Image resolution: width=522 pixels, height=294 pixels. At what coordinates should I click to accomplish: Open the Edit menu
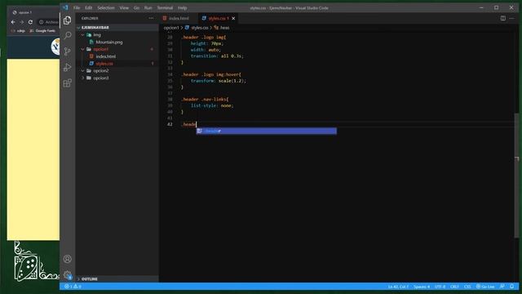89,7
